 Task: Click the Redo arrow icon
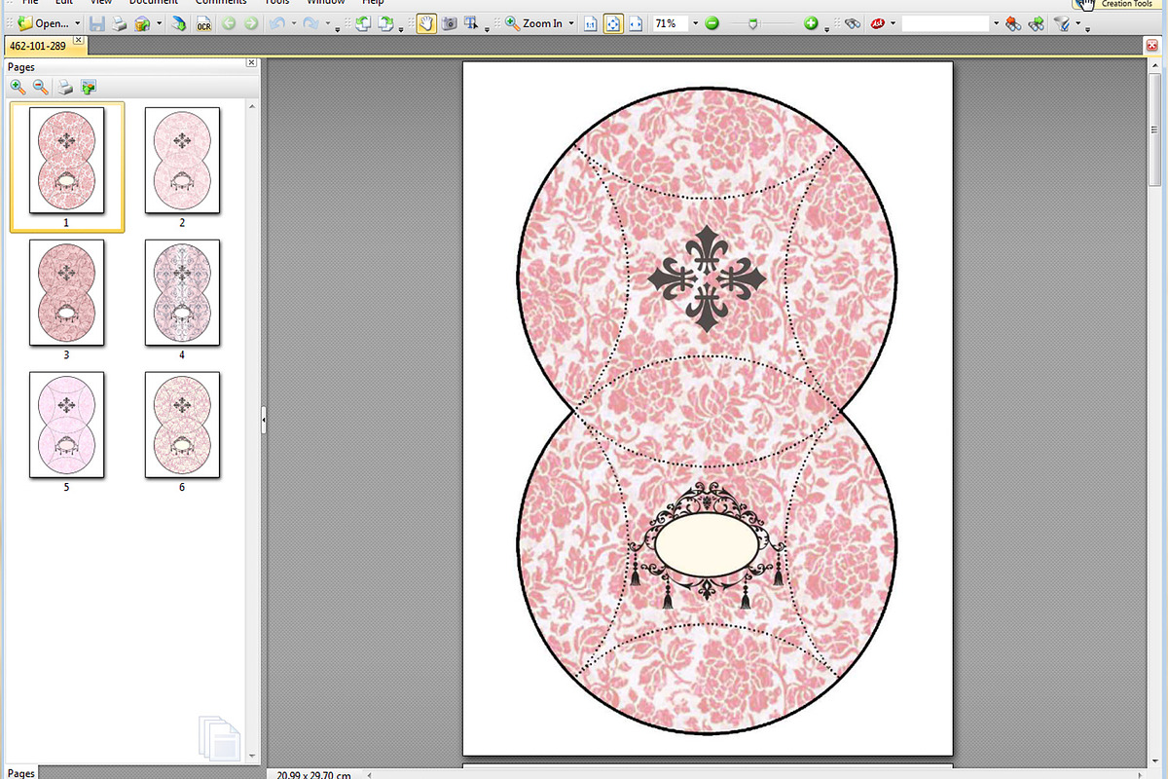[x=310, y=23]
